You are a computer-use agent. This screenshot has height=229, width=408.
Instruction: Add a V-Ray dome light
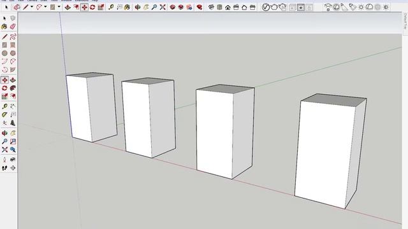click(369, 7)
